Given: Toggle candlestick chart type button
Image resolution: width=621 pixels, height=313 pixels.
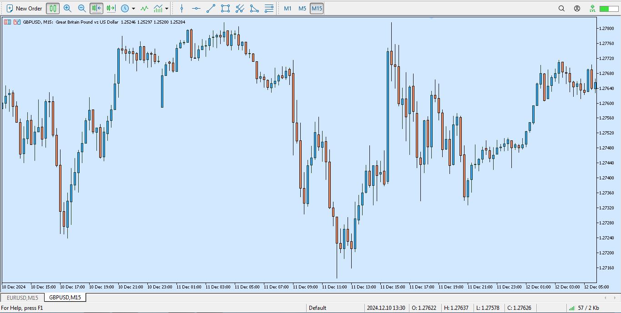Looking at the screenshot, I should [53, 8].
